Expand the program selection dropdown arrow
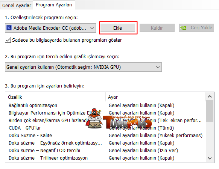This screenshot has width=219, height=169. click(x=92, y=28)
